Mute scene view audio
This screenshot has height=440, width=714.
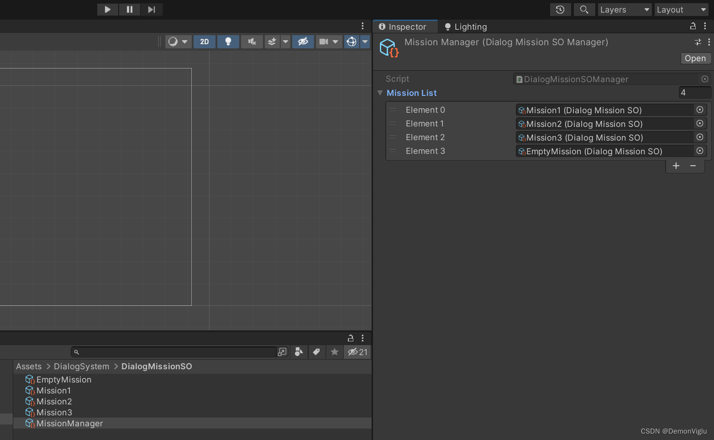point(252,42)
